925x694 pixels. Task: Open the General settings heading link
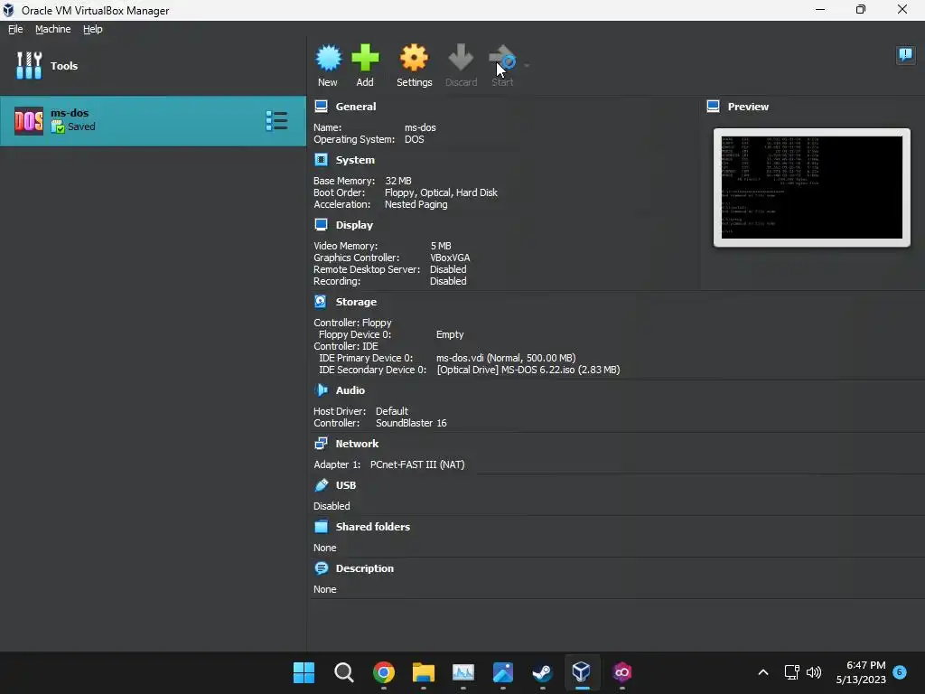point(356,107)
